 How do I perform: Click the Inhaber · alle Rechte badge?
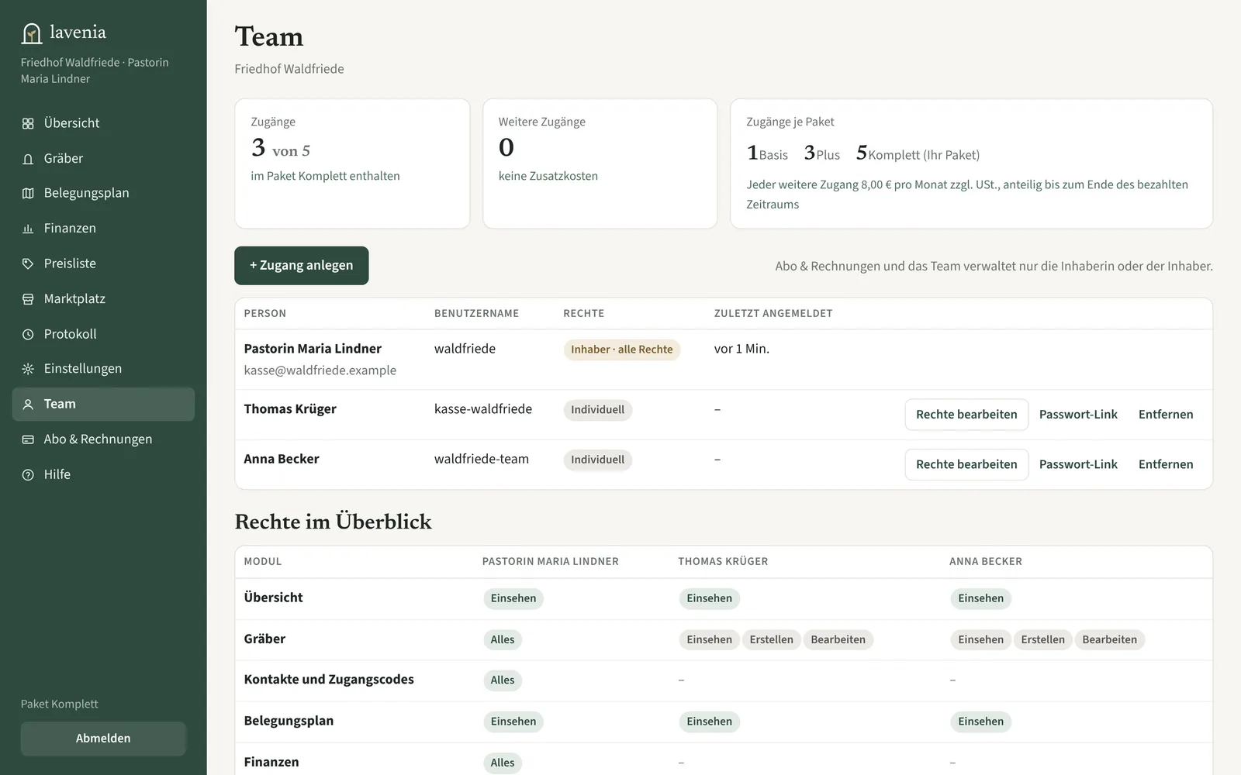[x=622, y=350]
